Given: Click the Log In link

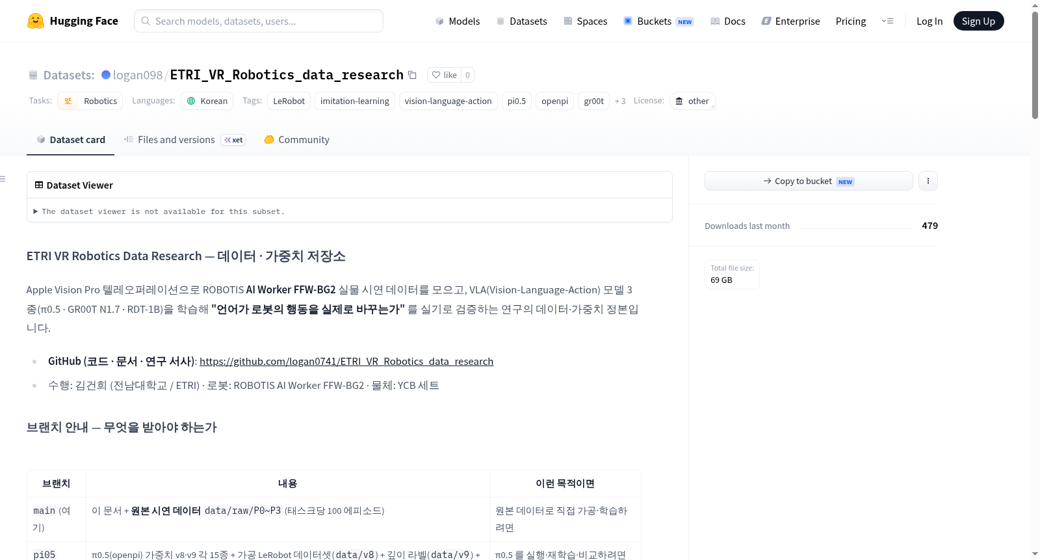Looking at the screenshot, I should pos(929,21).
